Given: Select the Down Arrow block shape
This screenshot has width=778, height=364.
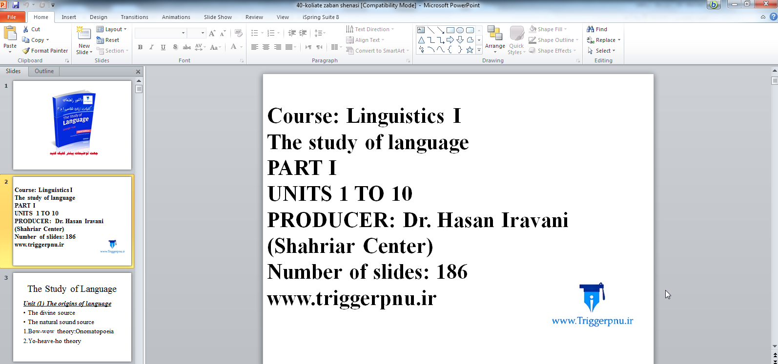Looking at the screenshot, I should (460, 40).
